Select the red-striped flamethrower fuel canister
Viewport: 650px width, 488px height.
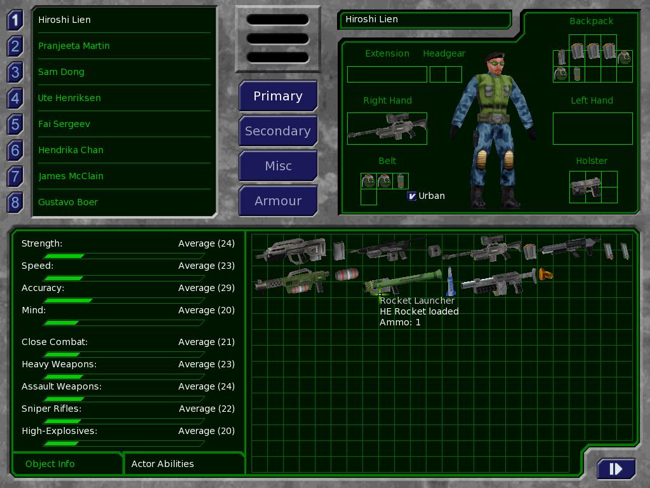pos(347,274)
